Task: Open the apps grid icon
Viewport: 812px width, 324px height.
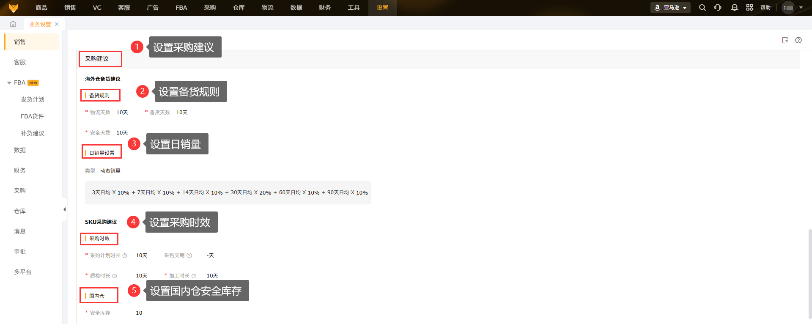Action: [750, 8]
